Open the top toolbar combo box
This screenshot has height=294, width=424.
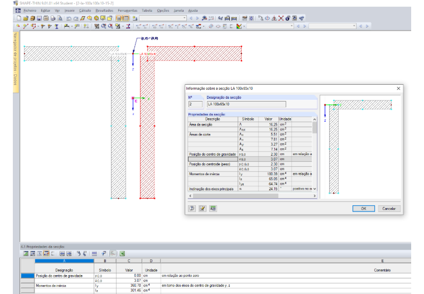pos(163,18)
